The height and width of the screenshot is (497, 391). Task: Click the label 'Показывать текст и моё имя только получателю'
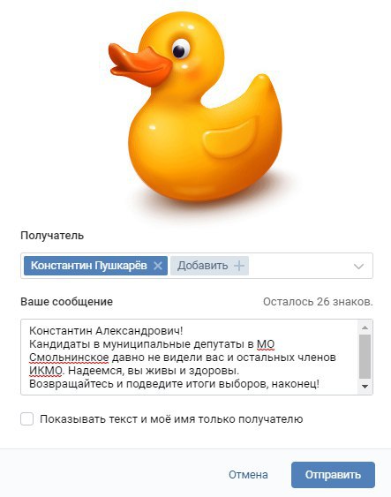[x=171, y=419]
